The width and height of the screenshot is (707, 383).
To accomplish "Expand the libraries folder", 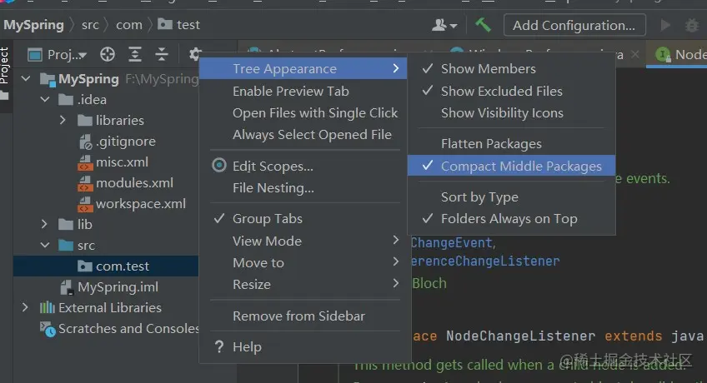I will [63, 121].
